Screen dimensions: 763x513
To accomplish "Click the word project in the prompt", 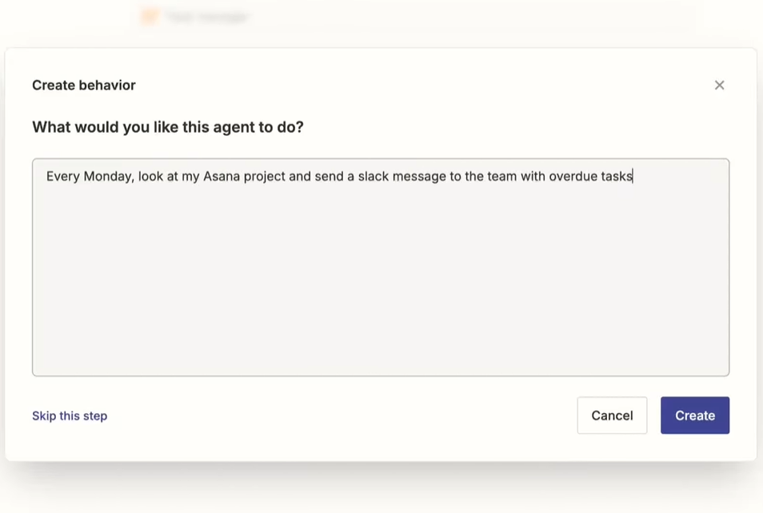I will point(263,177).
